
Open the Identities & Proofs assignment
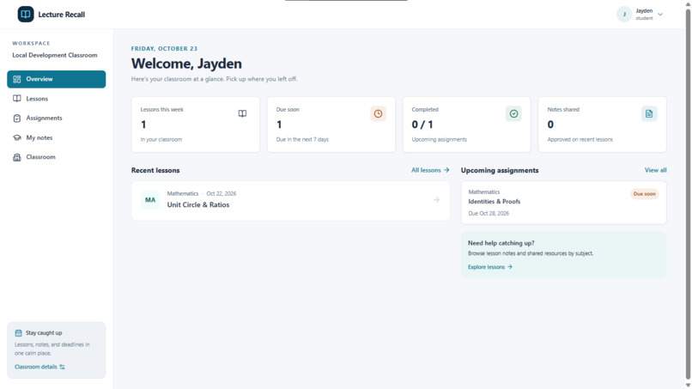[563, 203]
